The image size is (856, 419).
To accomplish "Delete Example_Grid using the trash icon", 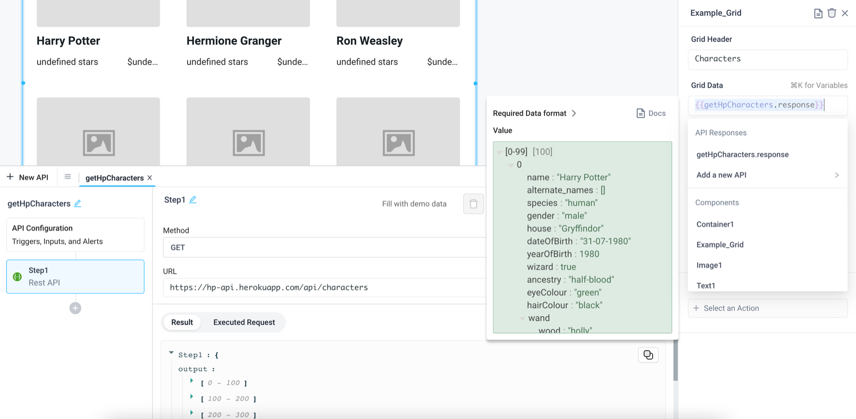I will point(832,13).
